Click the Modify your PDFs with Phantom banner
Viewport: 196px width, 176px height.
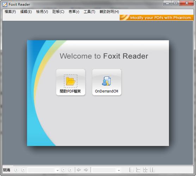(157, 18)
